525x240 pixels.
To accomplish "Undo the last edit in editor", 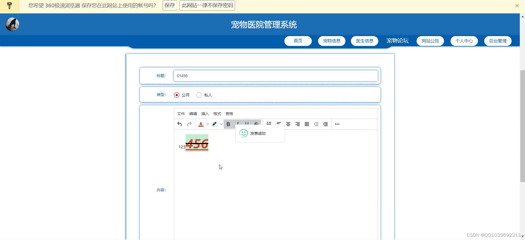I will pos(180,124).
